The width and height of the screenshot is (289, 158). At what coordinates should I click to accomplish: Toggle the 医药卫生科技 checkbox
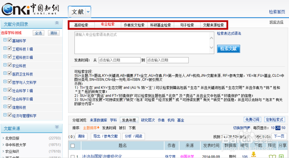10,73
